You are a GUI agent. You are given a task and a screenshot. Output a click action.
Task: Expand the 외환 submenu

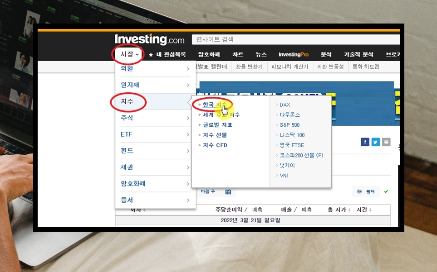point(155,69)
